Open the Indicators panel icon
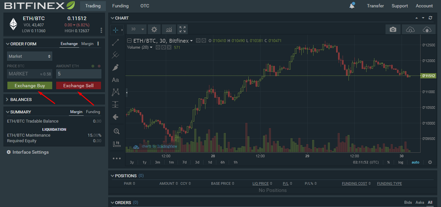This screenshot has width=441, height=207. 168,29
